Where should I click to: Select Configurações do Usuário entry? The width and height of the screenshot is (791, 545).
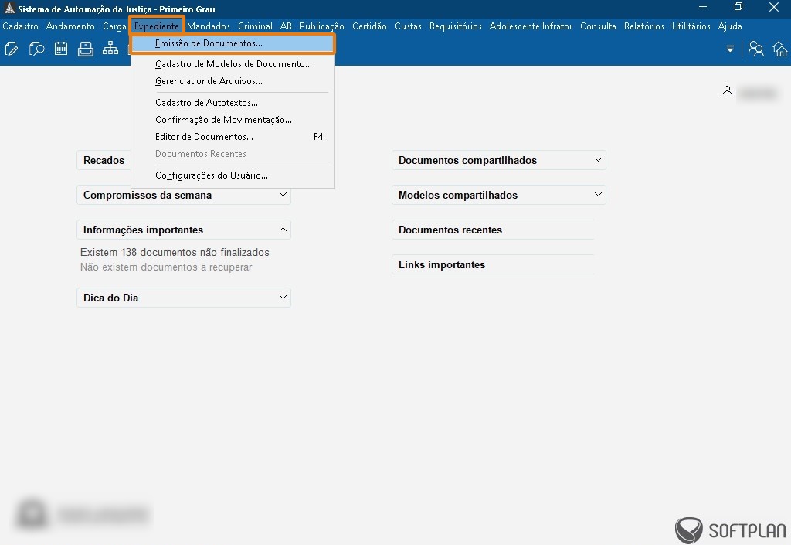coord(233,175)
